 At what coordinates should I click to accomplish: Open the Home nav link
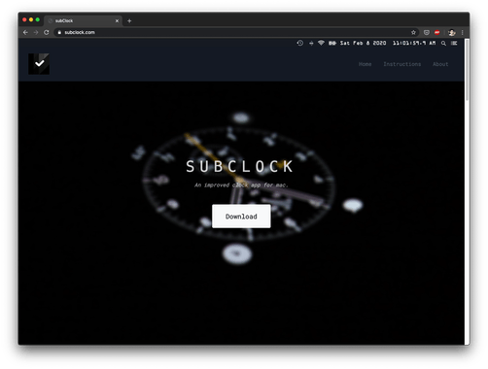point(365,64)
